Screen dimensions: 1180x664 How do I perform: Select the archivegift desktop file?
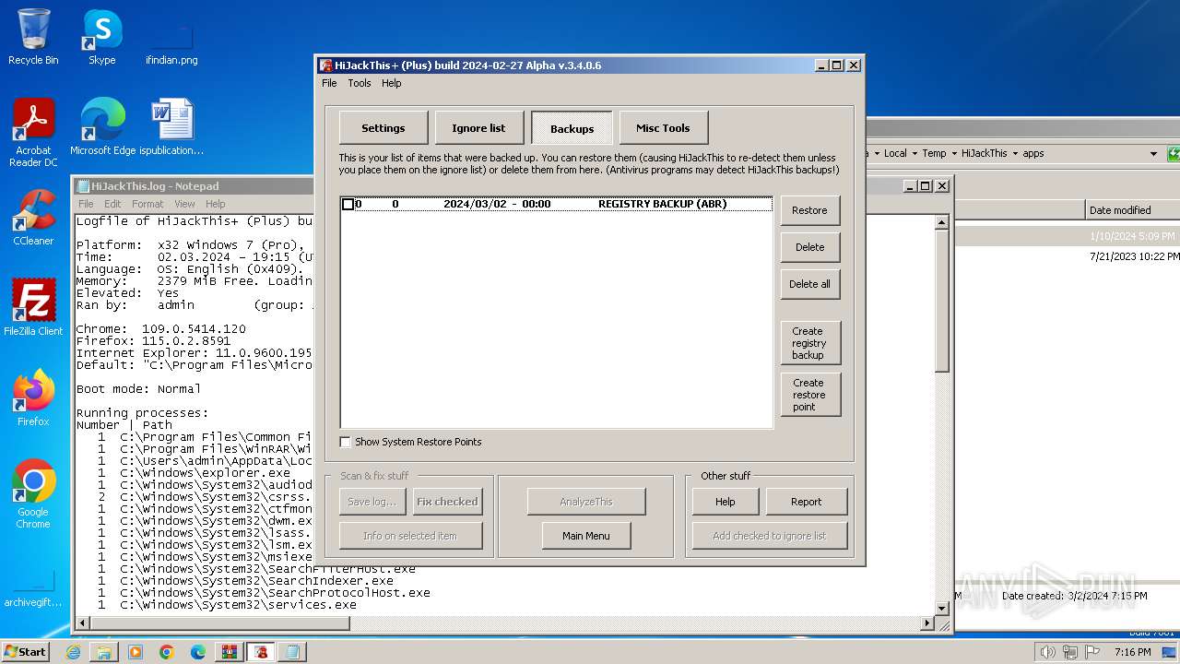(33, 587)
